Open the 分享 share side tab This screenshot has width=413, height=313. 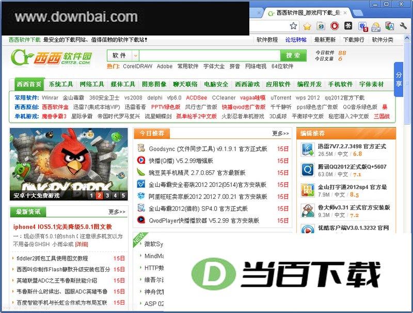(x=399, y=79)
